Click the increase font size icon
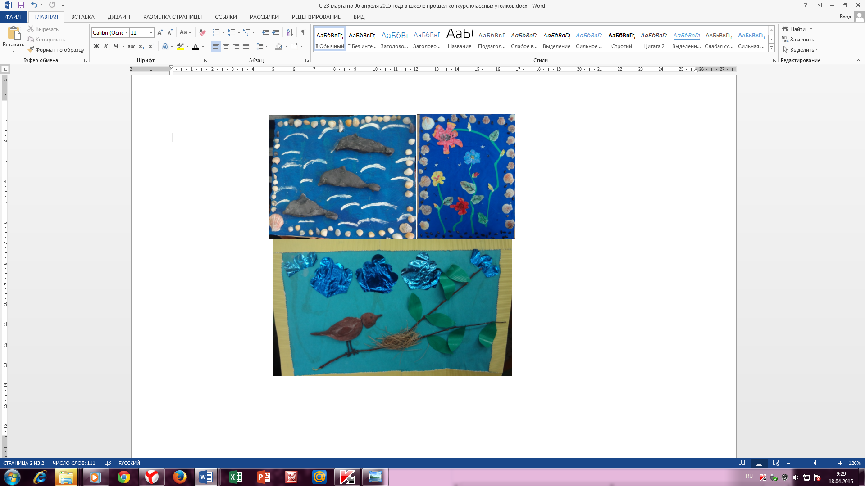 tap(160, 32)
